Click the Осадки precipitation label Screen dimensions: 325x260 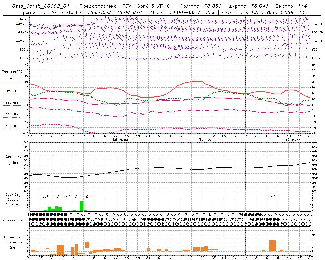[13, 200]
